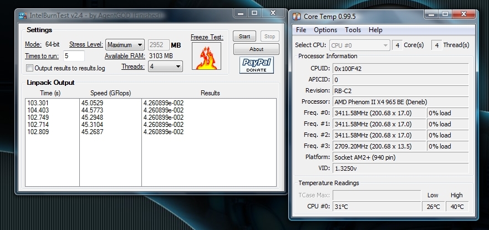This screenshot has width=489, height=230.
Task: Click the Speed (GFlops) column header
Action: click(110, 93)
